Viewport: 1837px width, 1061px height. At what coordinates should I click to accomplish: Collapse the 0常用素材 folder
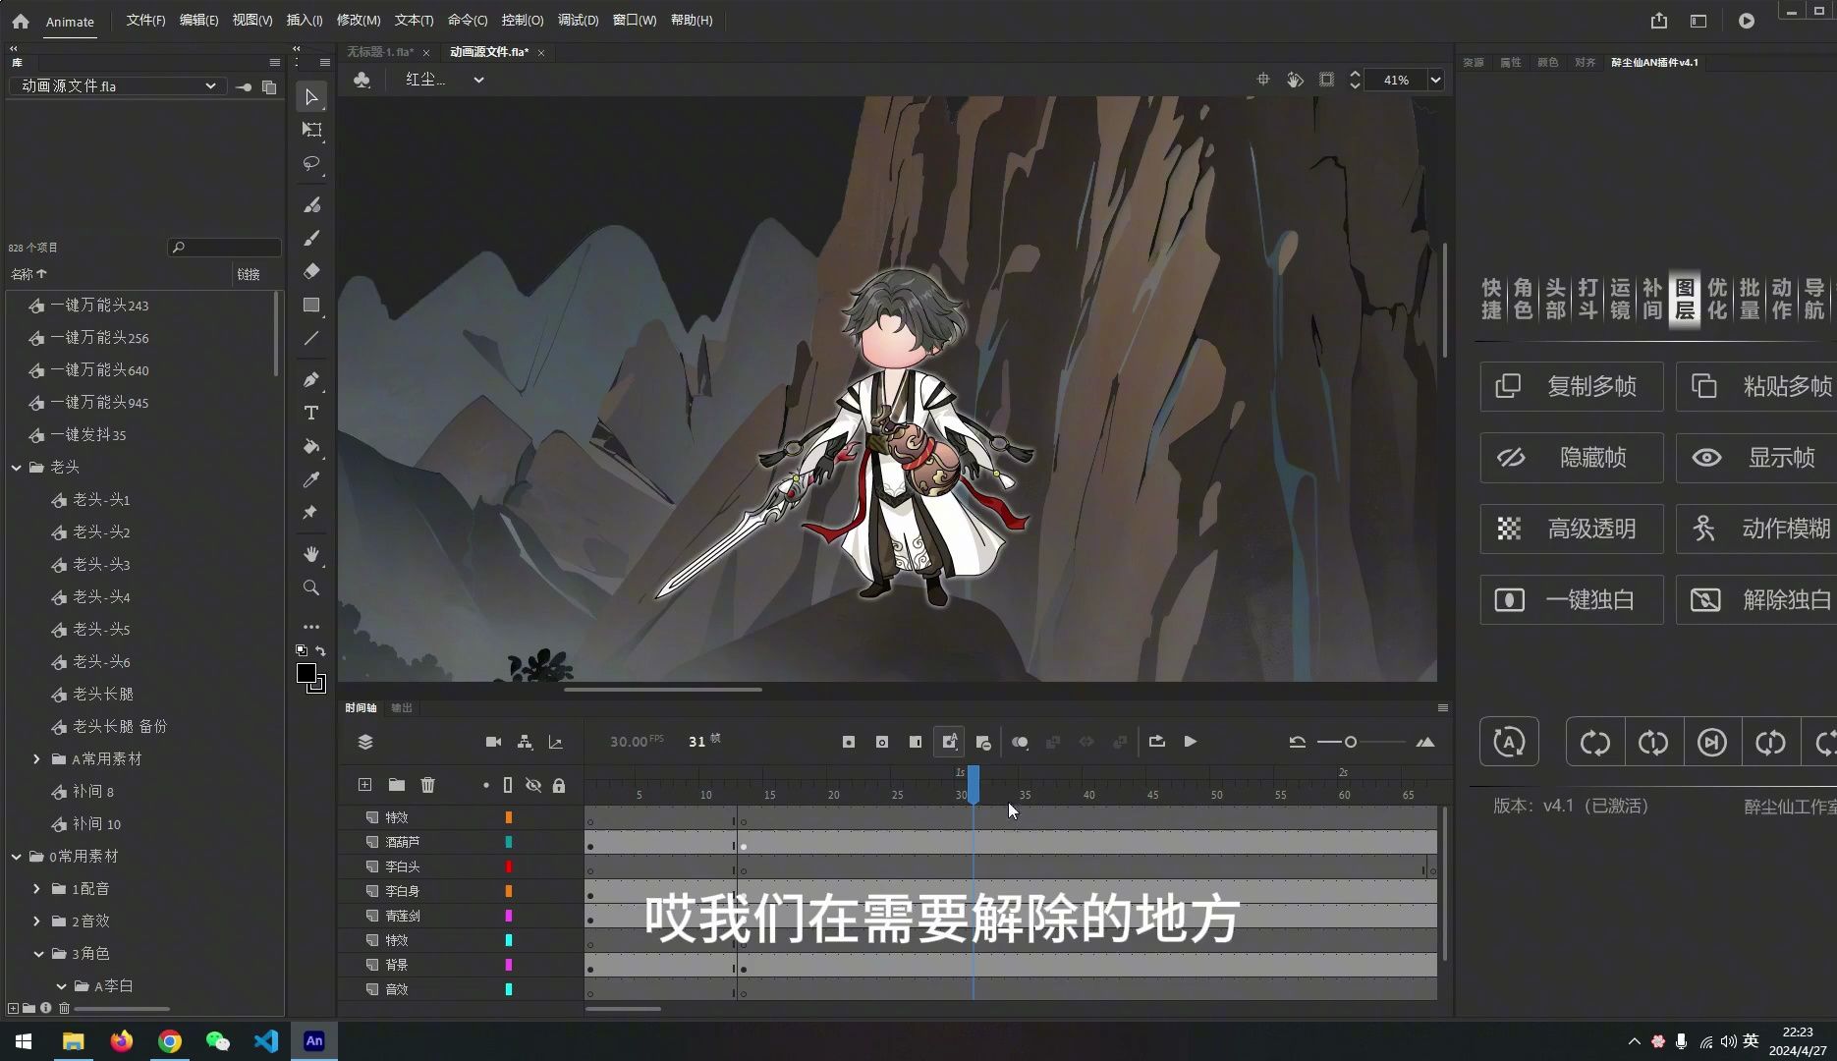point(17,857)
